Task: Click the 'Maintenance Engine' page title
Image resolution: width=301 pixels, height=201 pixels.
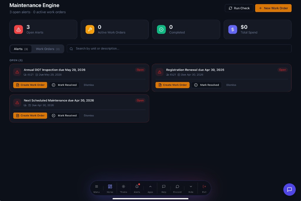Action: click(34, 5)
